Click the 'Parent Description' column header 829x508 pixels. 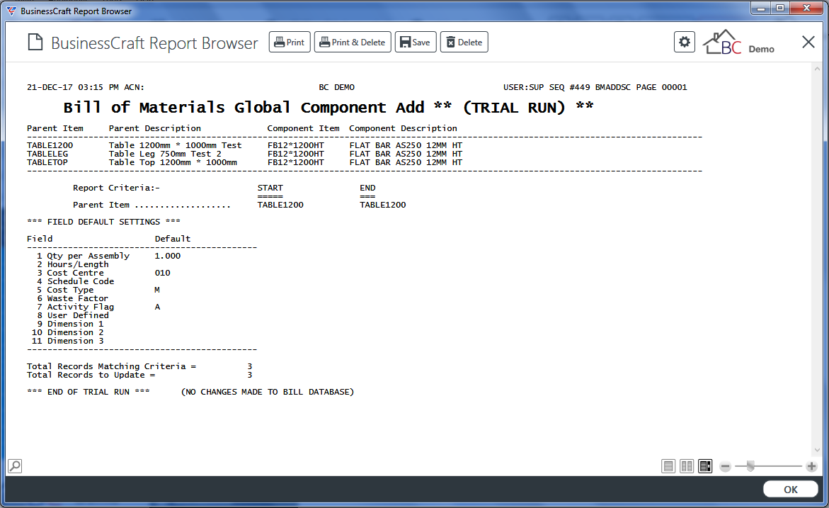155,128
